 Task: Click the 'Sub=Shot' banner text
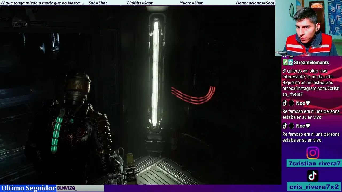98,3
